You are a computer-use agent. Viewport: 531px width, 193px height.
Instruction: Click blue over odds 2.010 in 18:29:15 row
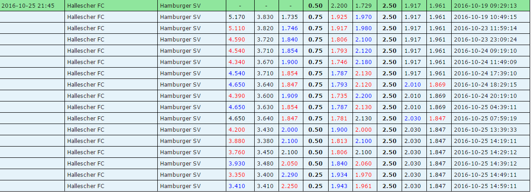(413, 85)
